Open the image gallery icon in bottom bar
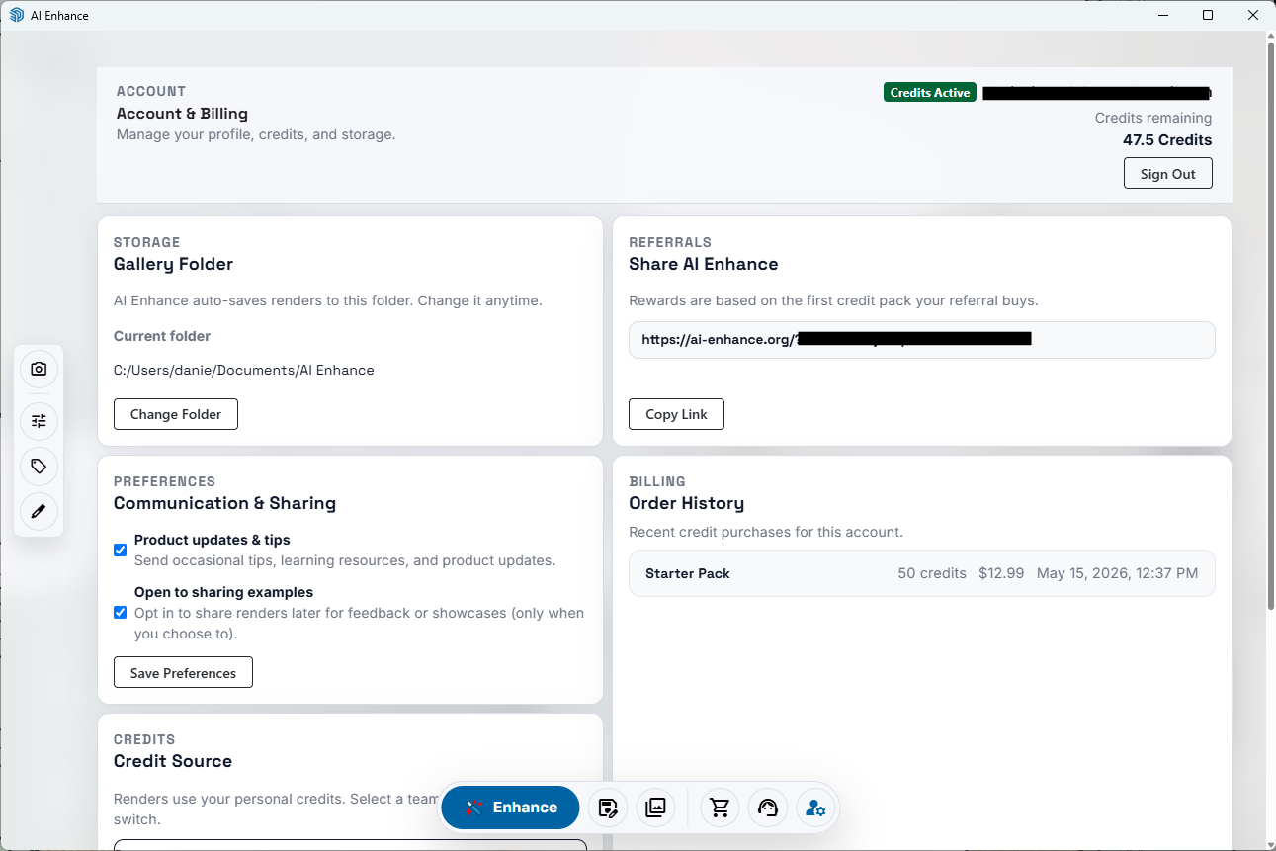The image size is (1276, 851). tap(655, 808)
